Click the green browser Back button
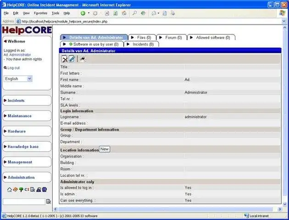The width and height of the screenshot is (289, 220). tap(83, 13)
